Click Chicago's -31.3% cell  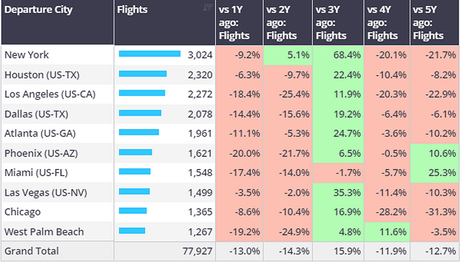click(x=435, y=212)
